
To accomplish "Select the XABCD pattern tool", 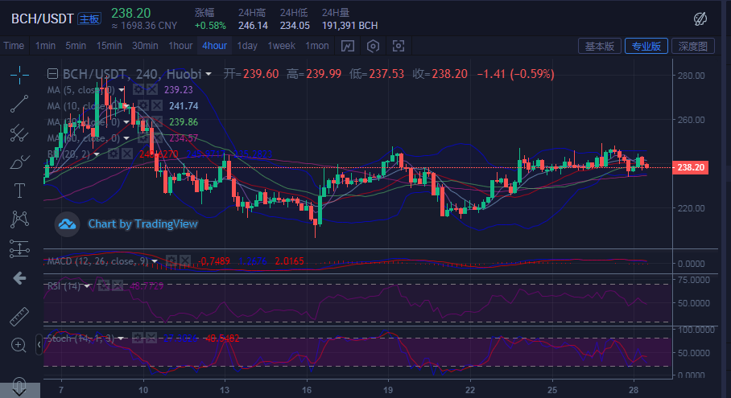I will tap(19, 220).
